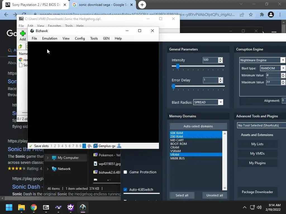Select BOOT ROM memory domain
The image size is (286, 214).
(196, 144)
